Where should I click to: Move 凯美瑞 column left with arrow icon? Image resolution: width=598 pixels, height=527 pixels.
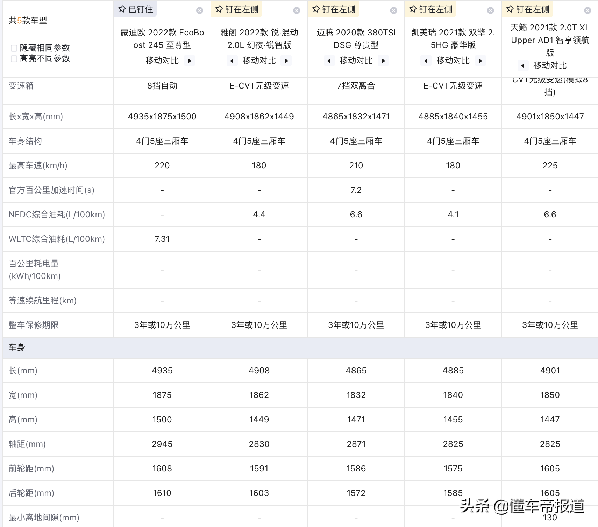click(x=426, y=61)
